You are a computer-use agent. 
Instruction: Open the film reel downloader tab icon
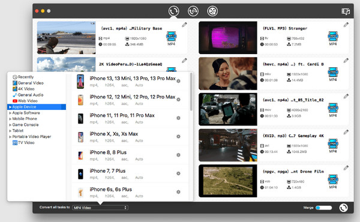click(x=212, y=11)
